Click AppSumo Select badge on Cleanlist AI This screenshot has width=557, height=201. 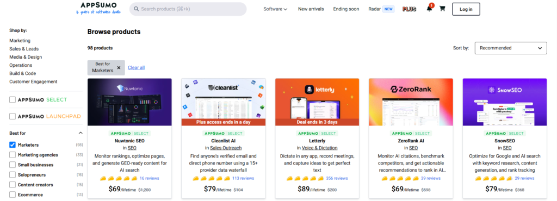224,133
